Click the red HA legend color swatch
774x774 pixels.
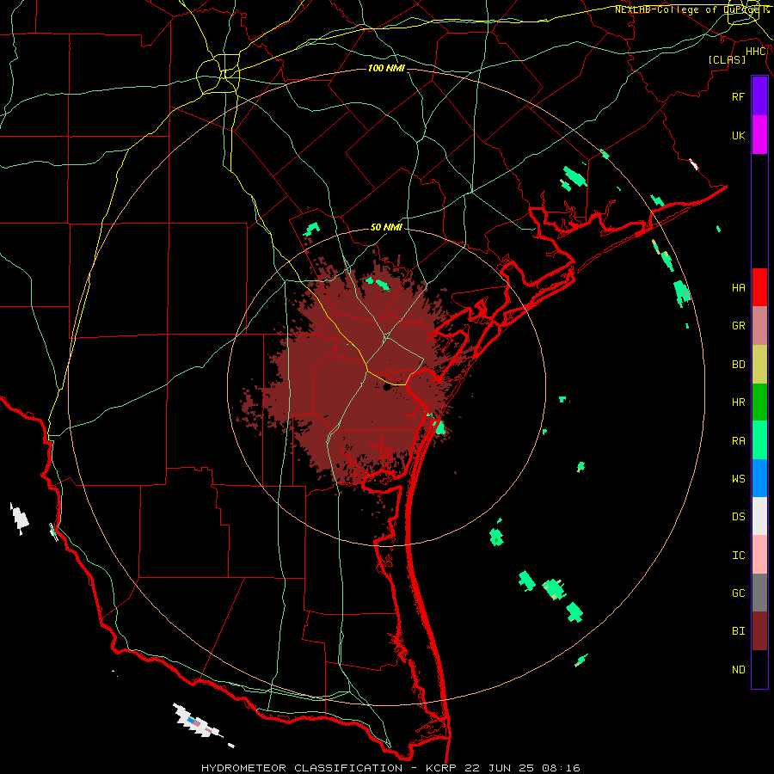coord(759,287)
